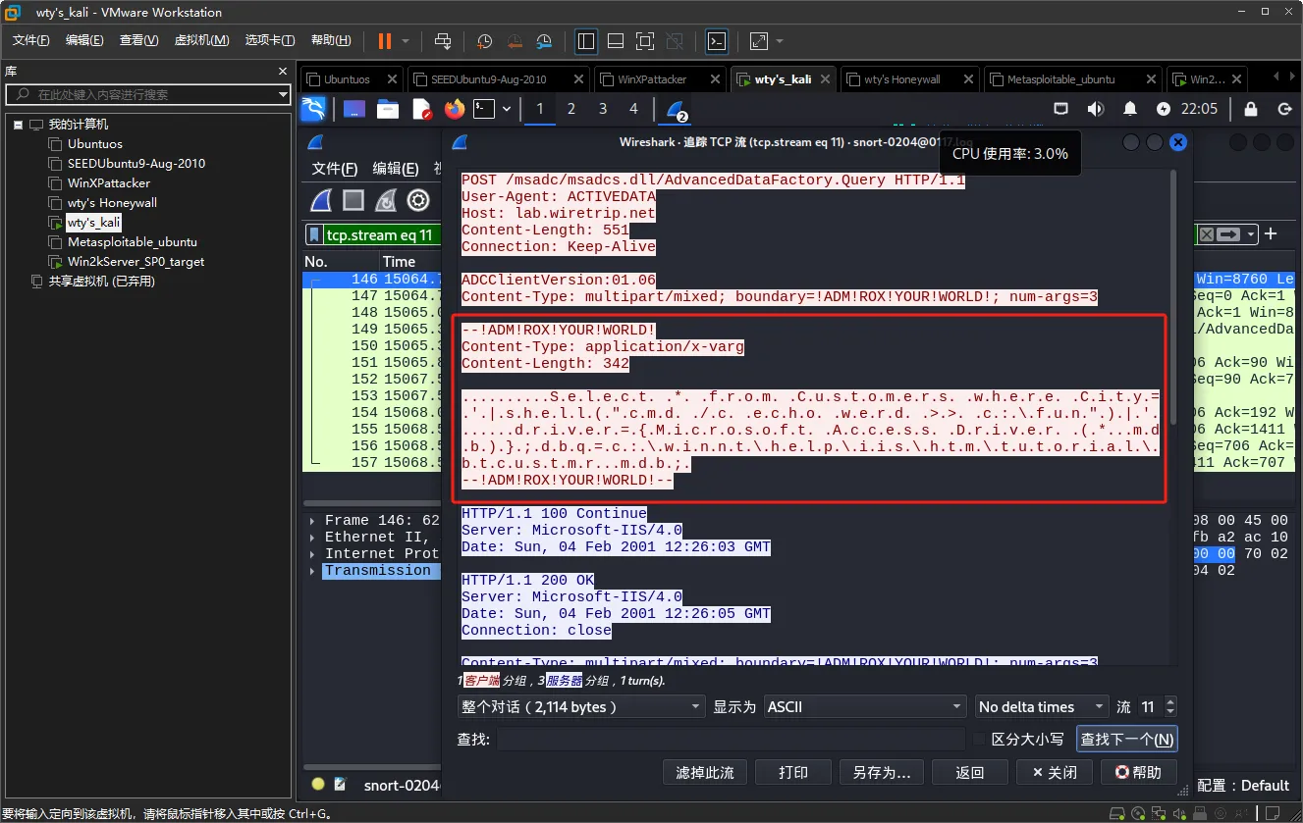1303x823 pixels.
Task: Click 滤掉此流 button
Action: 705,772
